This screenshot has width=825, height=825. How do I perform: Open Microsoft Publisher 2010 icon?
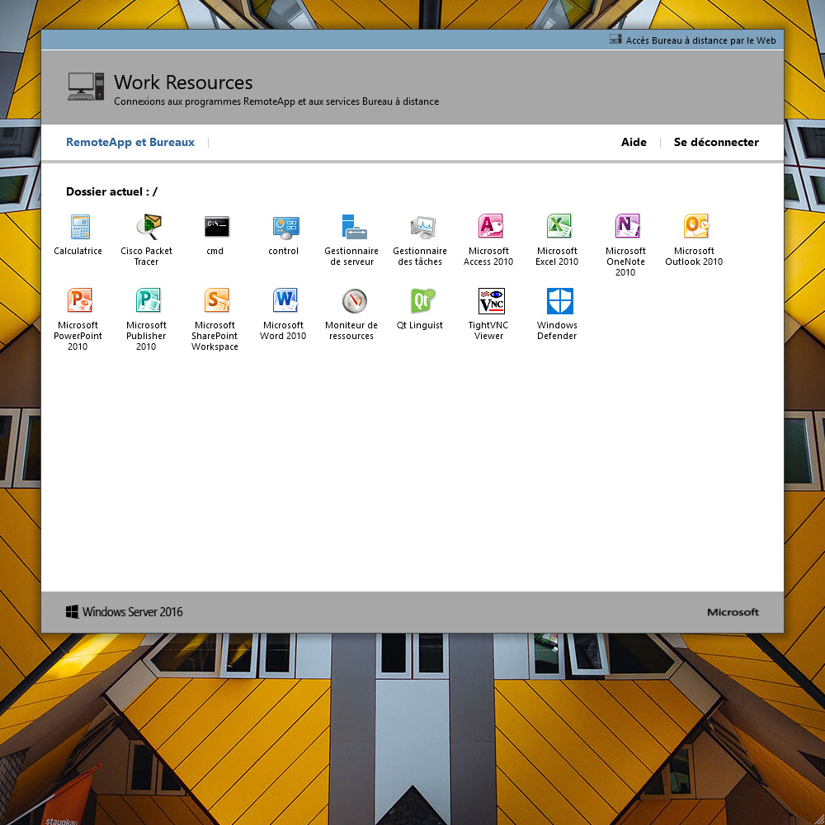[148, 301]
